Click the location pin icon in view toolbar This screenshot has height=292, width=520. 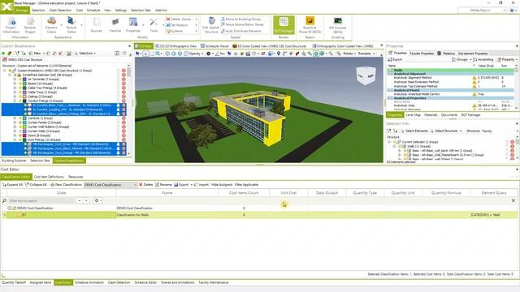point(279,54)
